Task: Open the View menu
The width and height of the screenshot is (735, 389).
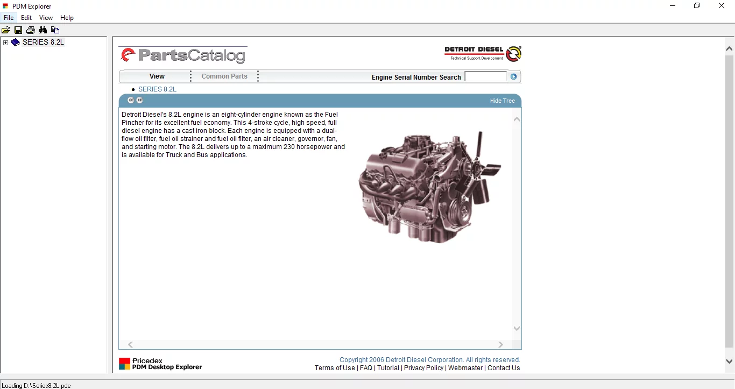Action: point(46,17)
